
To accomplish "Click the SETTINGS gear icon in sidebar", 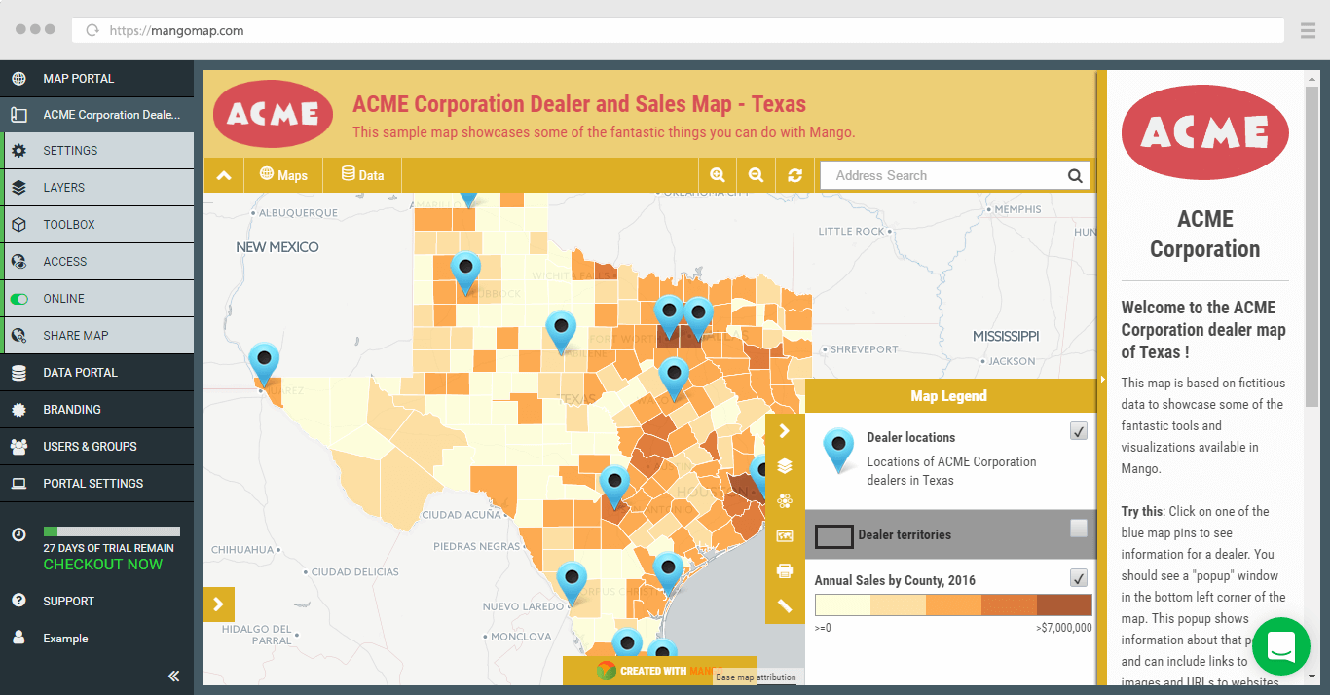I will coord(18,151).
